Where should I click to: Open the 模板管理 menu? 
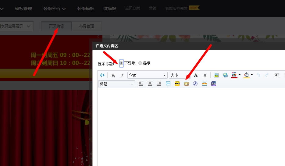[x=23, y=9]
